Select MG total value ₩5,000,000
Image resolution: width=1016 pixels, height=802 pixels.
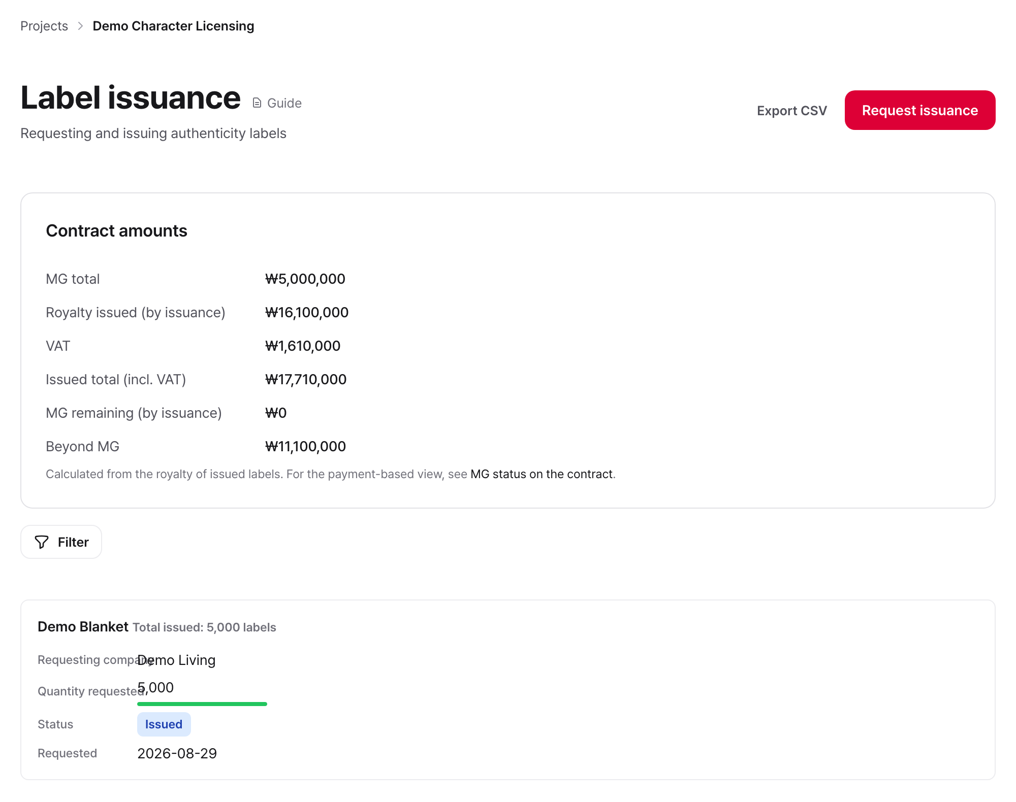tap(305, 279)
